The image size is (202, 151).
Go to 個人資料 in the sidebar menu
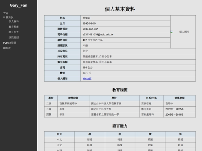(14, 22)
